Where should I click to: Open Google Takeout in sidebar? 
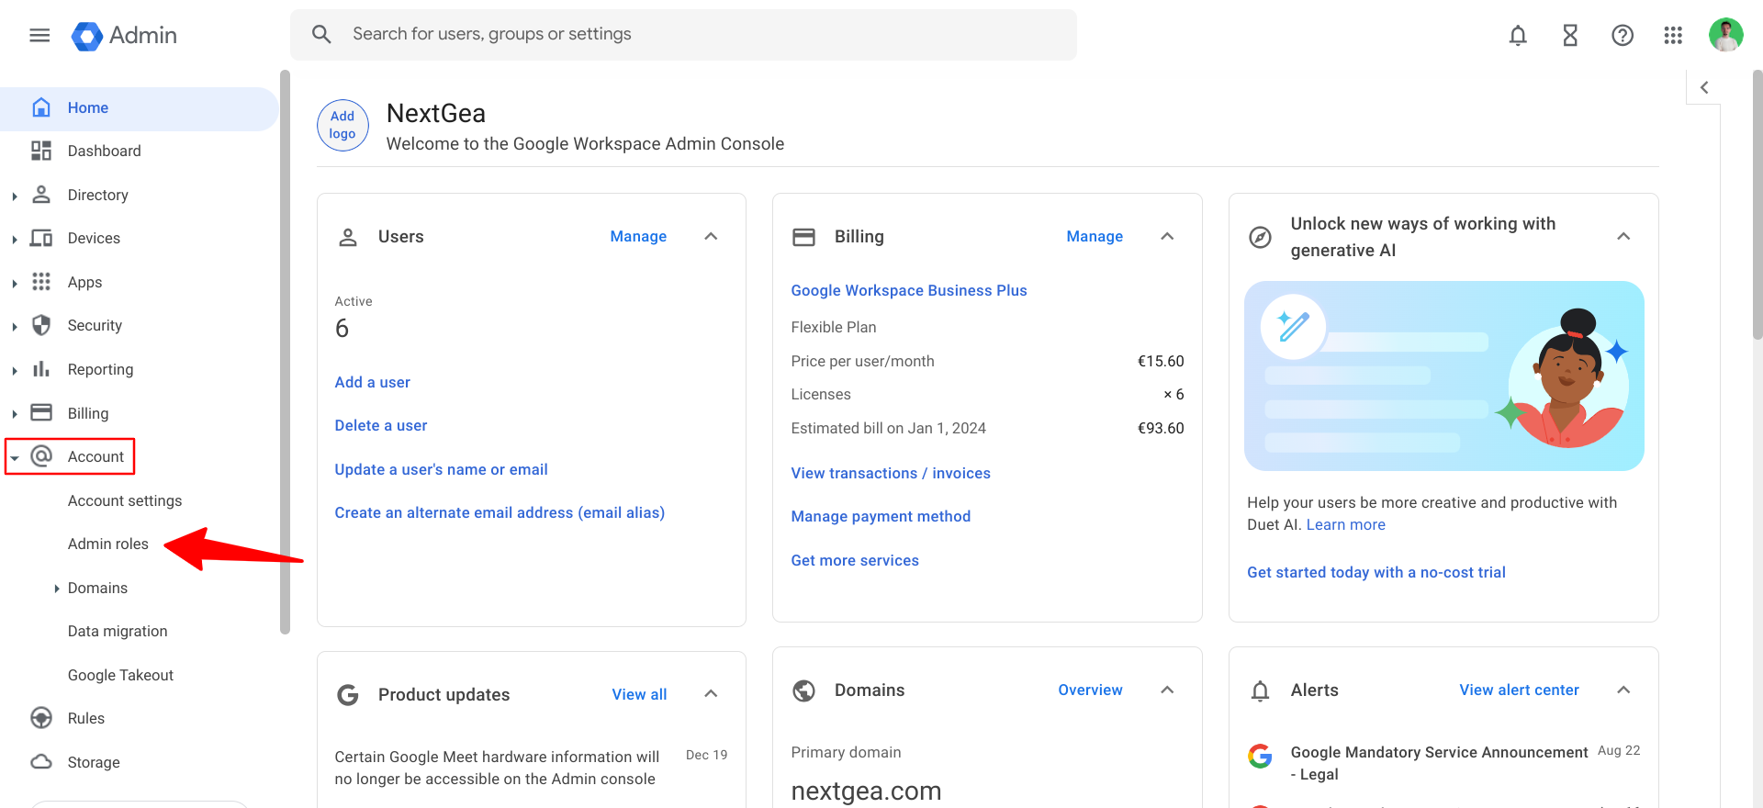[x=120, y=675]
